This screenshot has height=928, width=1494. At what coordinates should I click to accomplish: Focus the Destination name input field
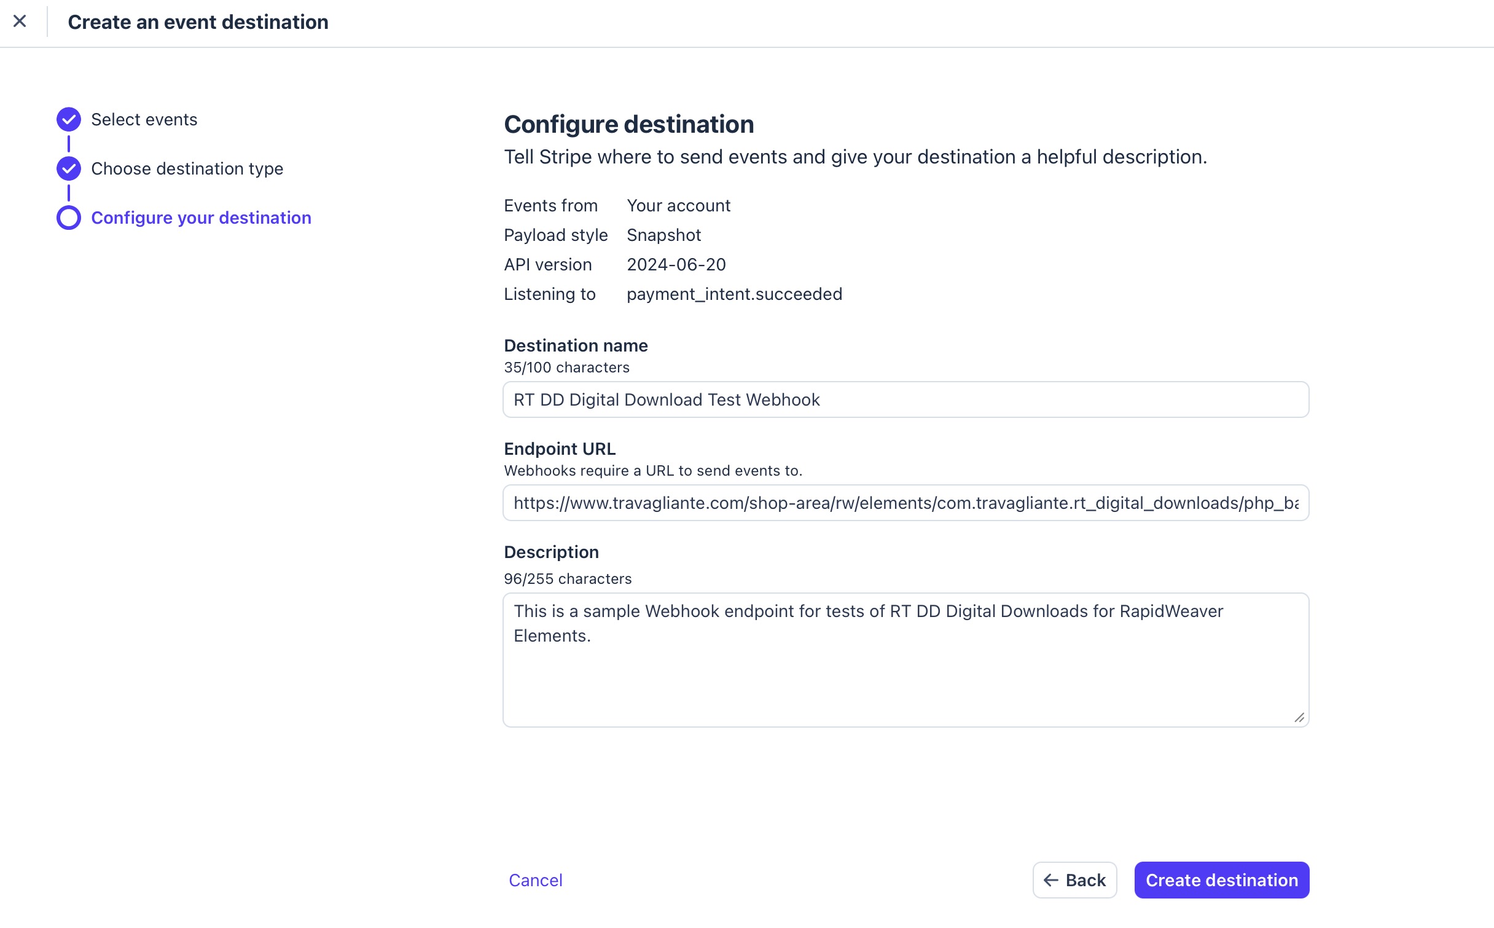coord(906,399)
